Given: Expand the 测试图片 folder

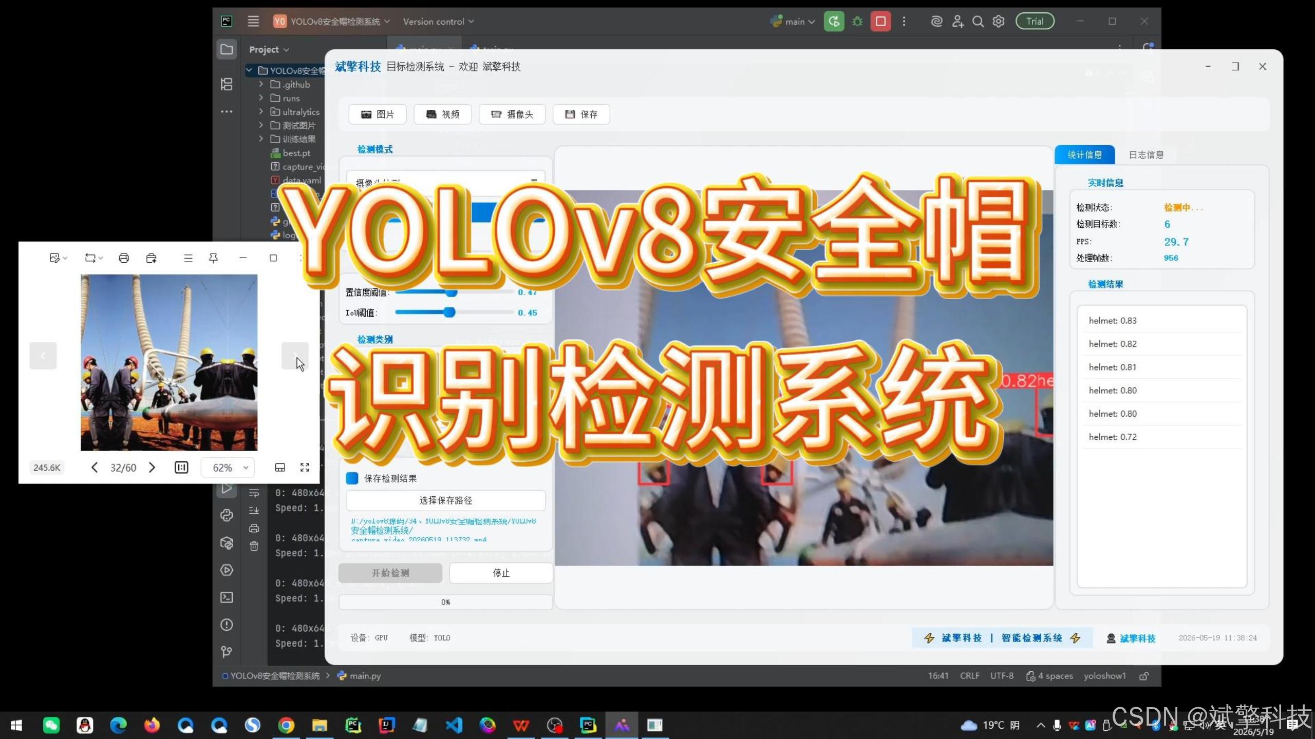Looking at the screenshot, I should 261,125.
